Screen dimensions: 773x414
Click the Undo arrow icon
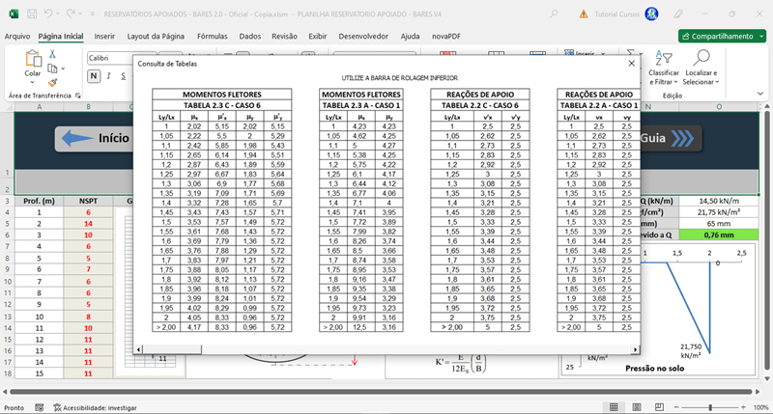coord(48,14)
